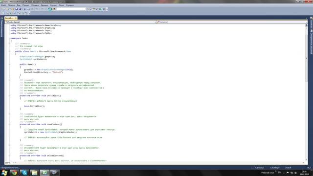Open the Сервис menu
The image size is (313, 176).
[53, 5]
